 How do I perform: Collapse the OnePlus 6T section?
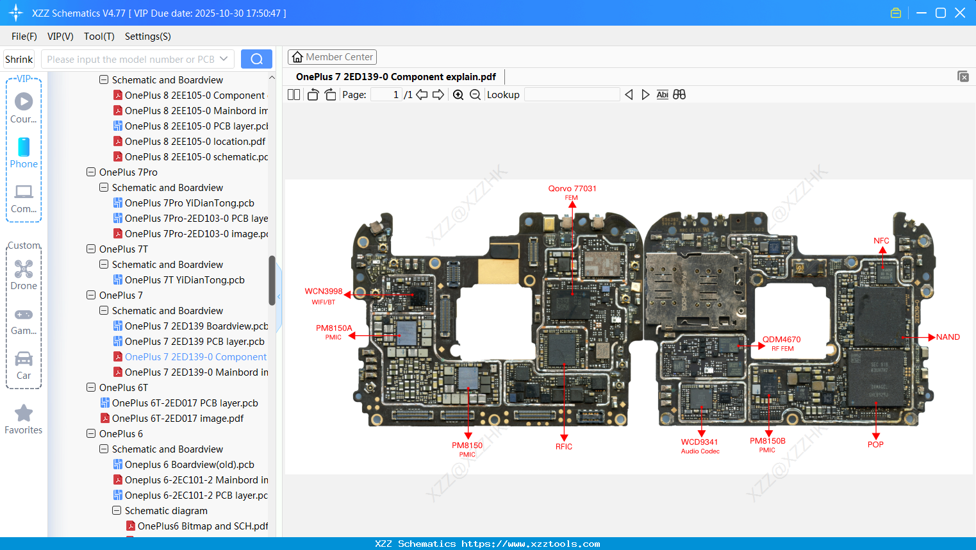[x=90, y=387]
